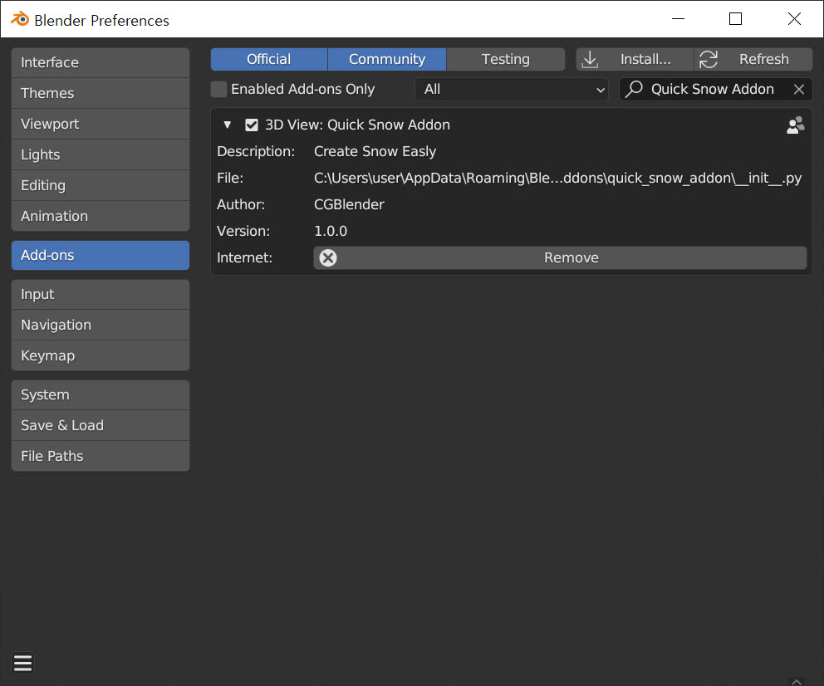Screen dimensions: 824x686
Task: Click the X icon on Remove button
Action: (x=328, y=258)
